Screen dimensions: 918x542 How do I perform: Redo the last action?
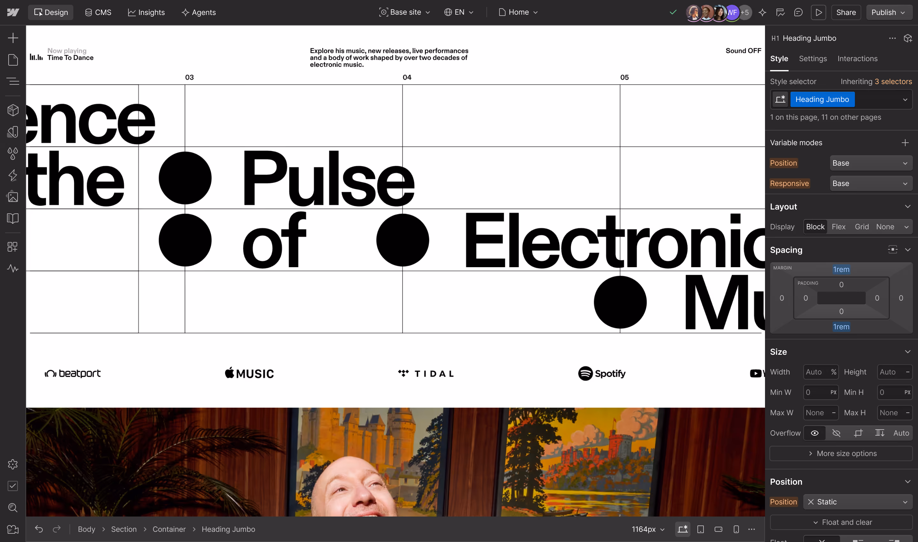pos(57,529)
